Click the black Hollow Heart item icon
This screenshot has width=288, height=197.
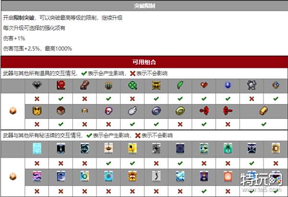36,85
